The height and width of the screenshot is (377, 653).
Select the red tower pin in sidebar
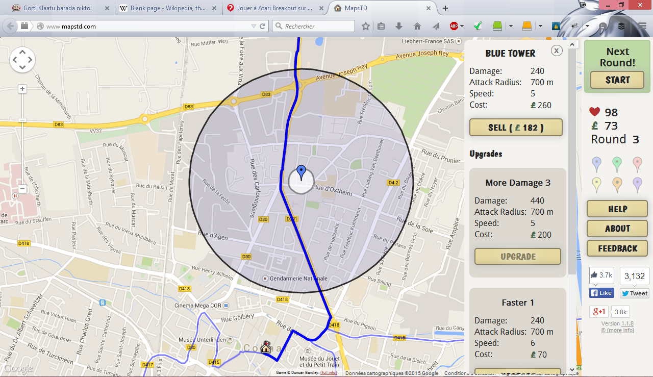(x=637, y=164)
